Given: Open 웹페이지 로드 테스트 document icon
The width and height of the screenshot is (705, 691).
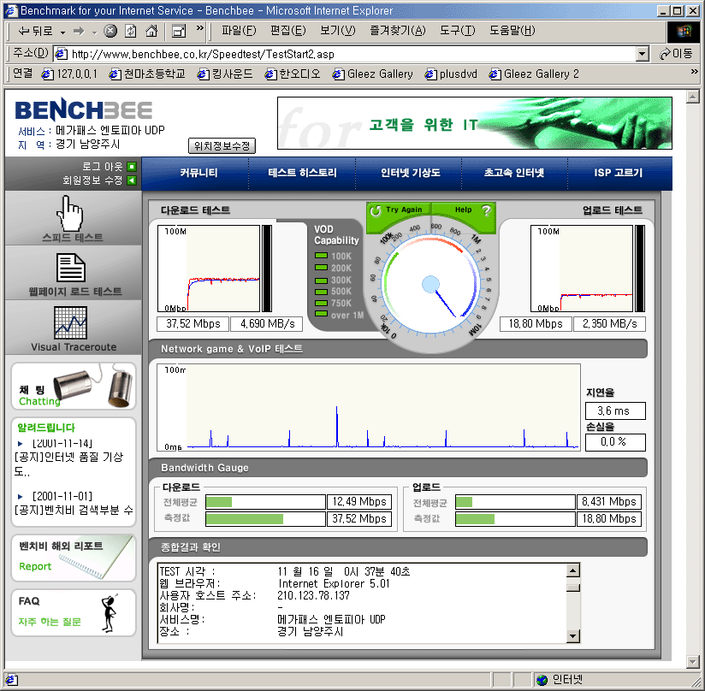Looking at the screenshot, I should tap(71, 269).
